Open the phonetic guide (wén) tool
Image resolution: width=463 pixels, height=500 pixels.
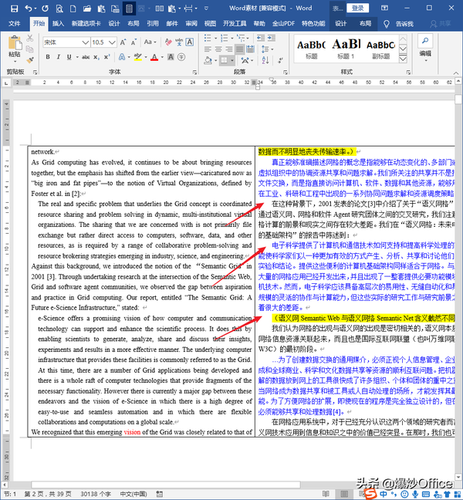[179, 42]
